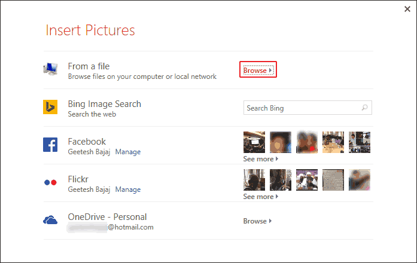Click inside the Search Bing field
The image size is (417, 263).
[308, 108]
